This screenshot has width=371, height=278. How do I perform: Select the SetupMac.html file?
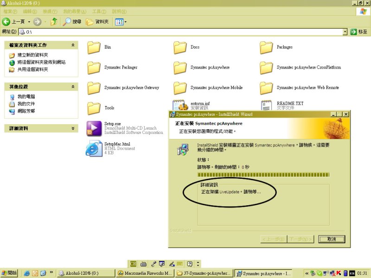tap(110, 148)
